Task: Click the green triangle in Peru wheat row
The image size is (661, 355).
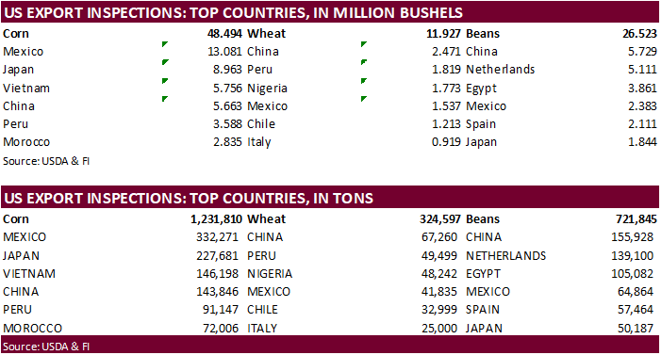Action: click(364, 62)
